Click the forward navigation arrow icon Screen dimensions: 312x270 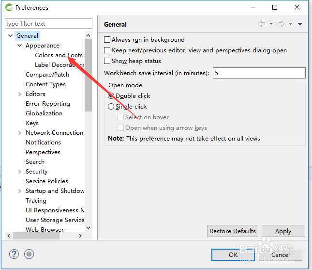pos(281,24)
